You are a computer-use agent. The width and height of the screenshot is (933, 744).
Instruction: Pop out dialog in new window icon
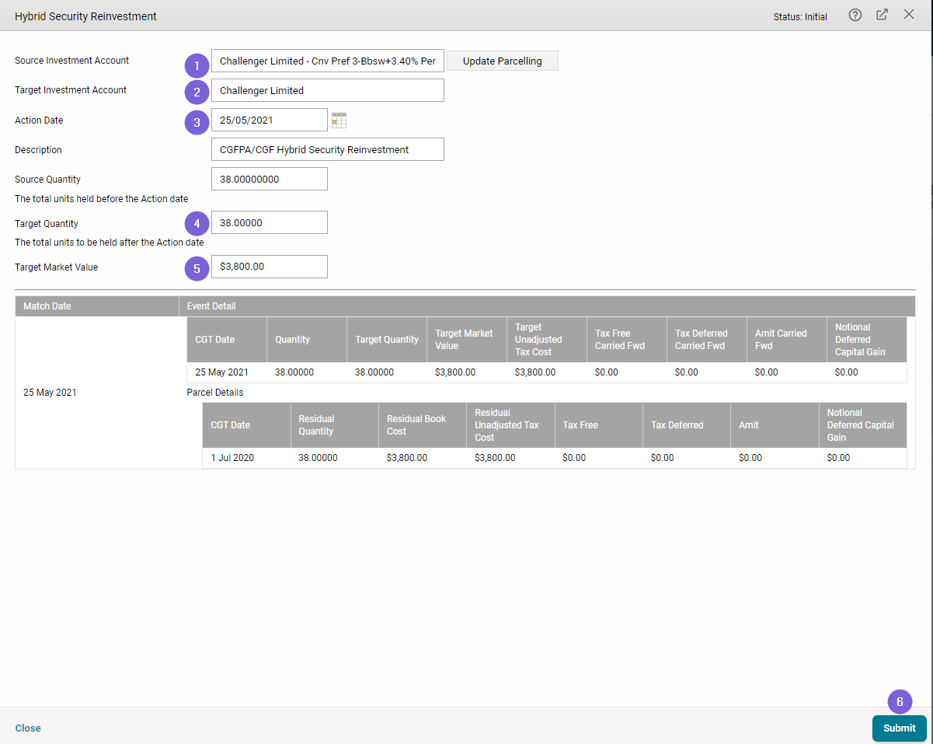tap(882, 15)
